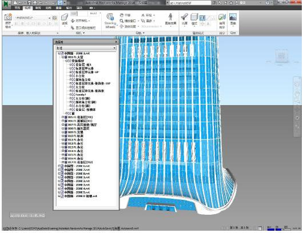Open the Steering Wheels navigation tool
303x233 pixels.
(x=110, y=21)
